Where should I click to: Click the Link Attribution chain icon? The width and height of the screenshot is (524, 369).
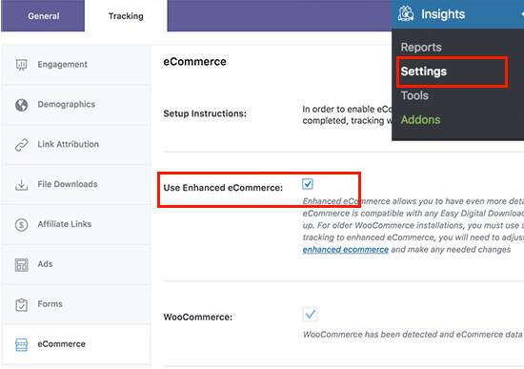click(21, 145)
